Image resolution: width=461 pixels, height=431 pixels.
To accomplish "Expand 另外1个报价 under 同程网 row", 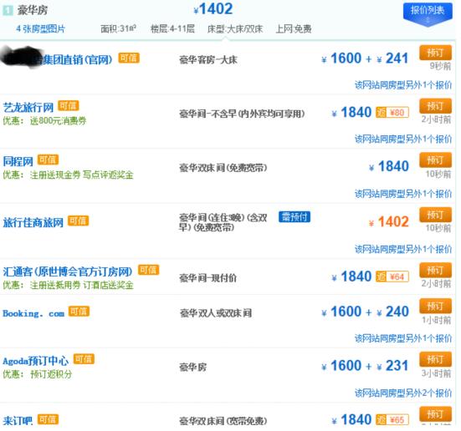I will tap(403, 194).
